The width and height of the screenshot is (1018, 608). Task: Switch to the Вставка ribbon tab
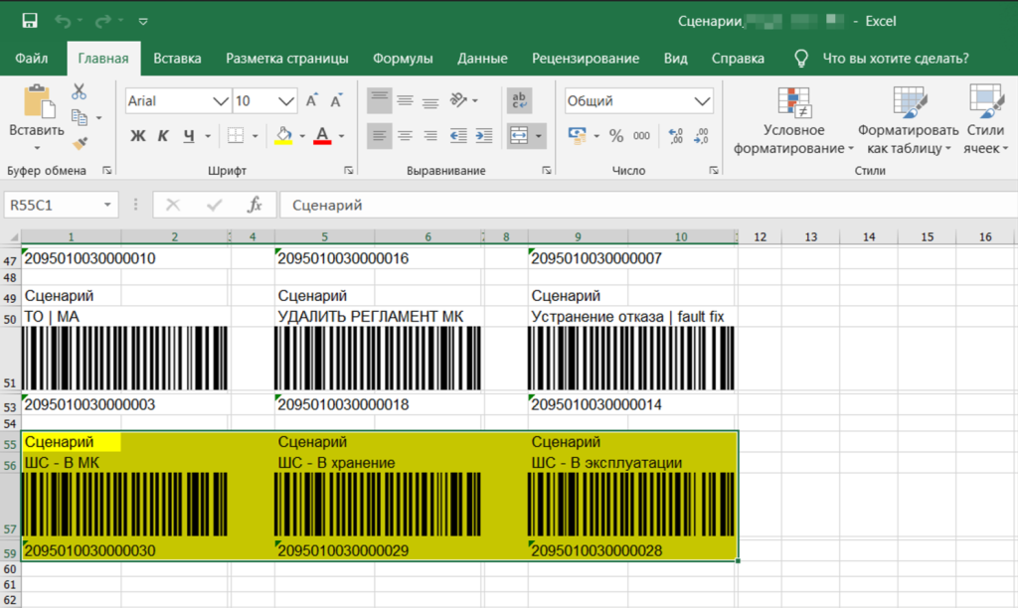[x=177, y=59]
